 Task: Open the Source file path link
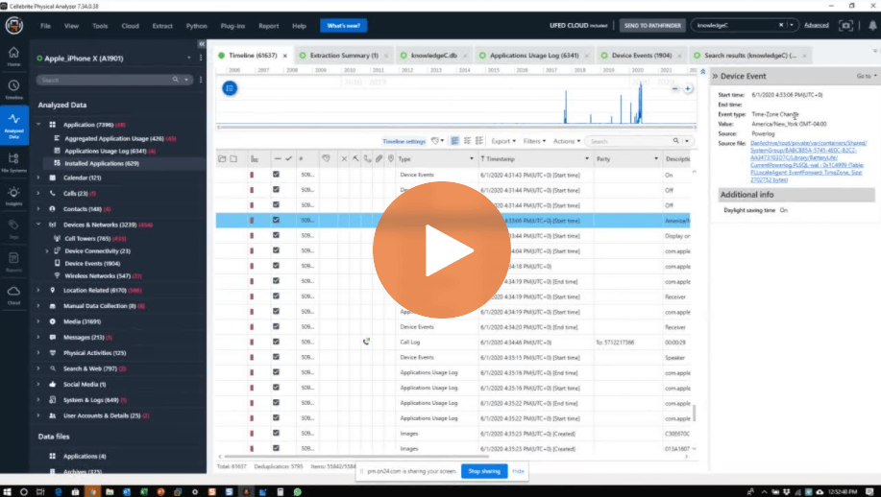(809, 161)
